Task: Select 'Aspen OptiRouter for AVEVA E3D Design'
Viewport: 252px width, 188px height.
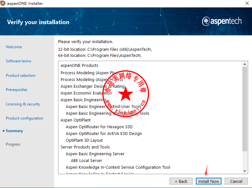Action: point(104,134)
